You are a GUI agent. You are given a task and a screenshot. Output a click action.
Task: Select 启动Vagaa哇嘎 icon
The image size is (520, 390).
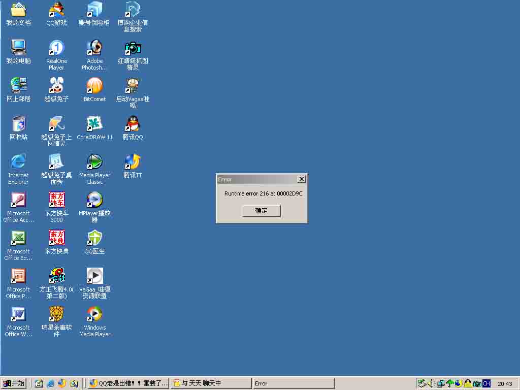click(x=133, y=85)
